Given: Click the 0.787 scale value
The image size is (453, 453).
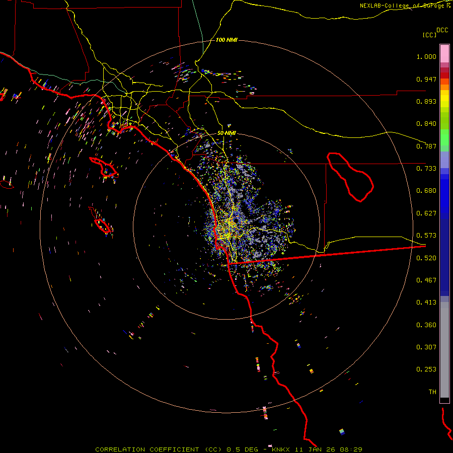Looking at the screenshot, I should [x=426, y=146].
